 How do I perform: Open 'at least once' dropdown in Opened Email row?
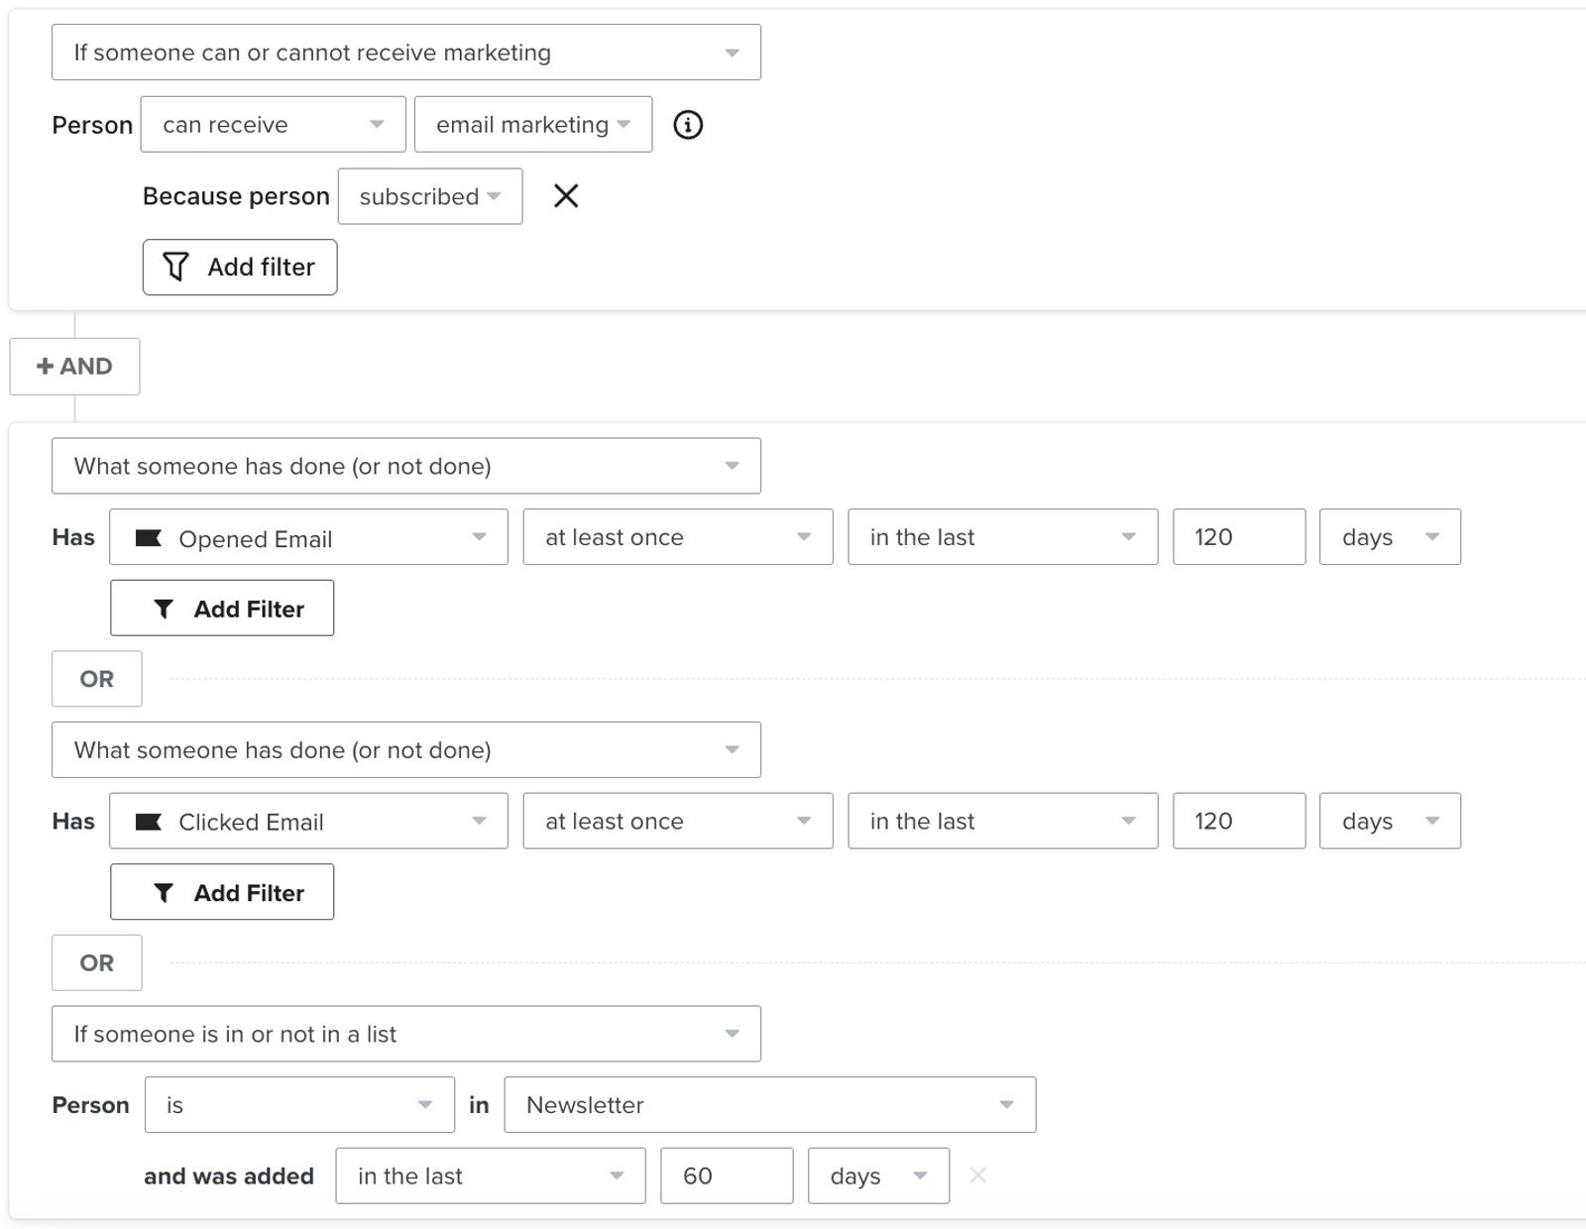click(x=678, y=537)
